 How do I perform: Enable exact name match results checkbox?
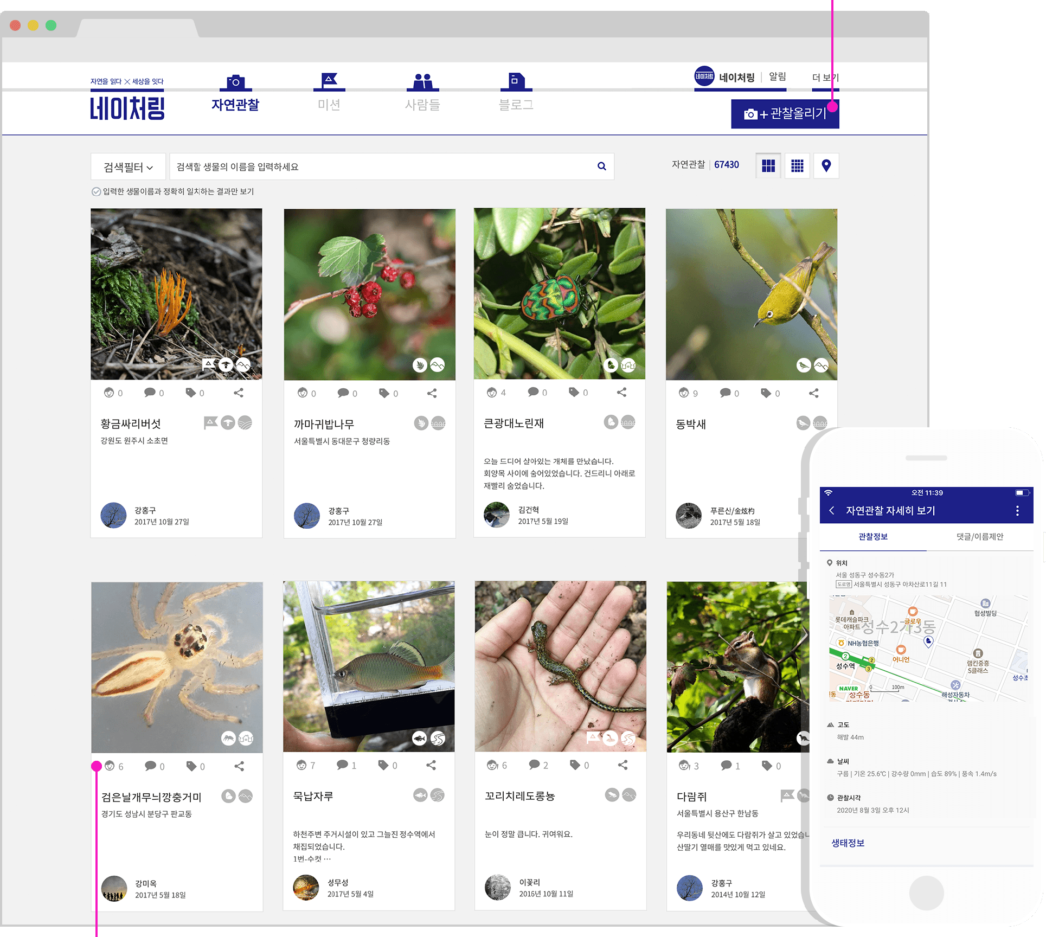pyautogui.click(x=96, y=191)
